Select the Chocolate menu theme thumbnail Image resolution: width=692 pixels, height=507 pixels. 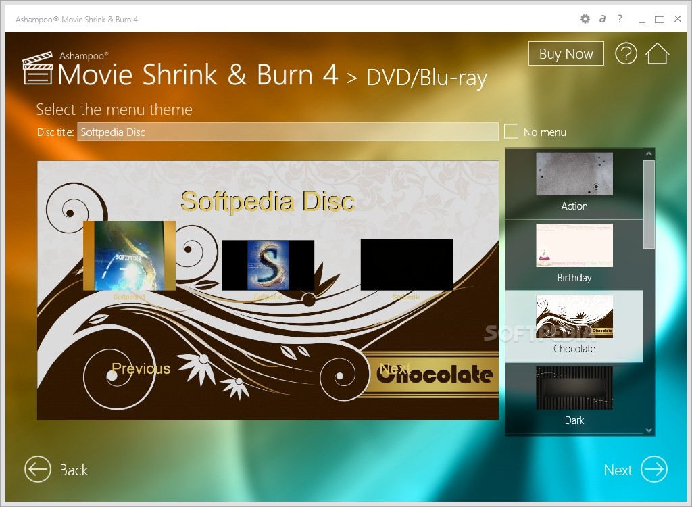[574, 316]
